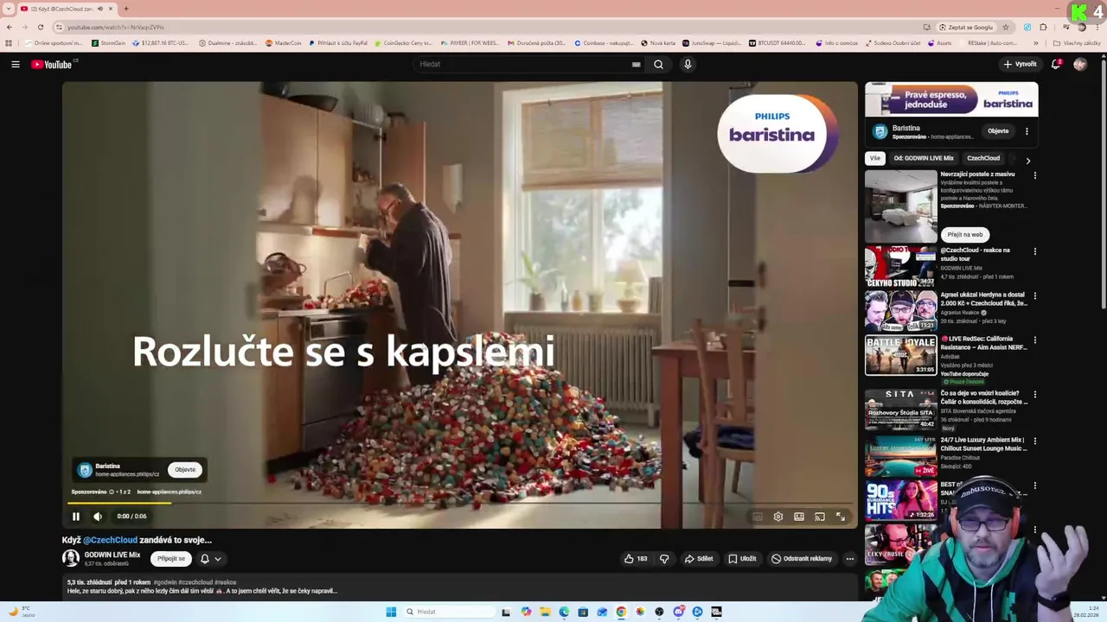
Task: Dislike the video
Action: click(x=664, y=559)
